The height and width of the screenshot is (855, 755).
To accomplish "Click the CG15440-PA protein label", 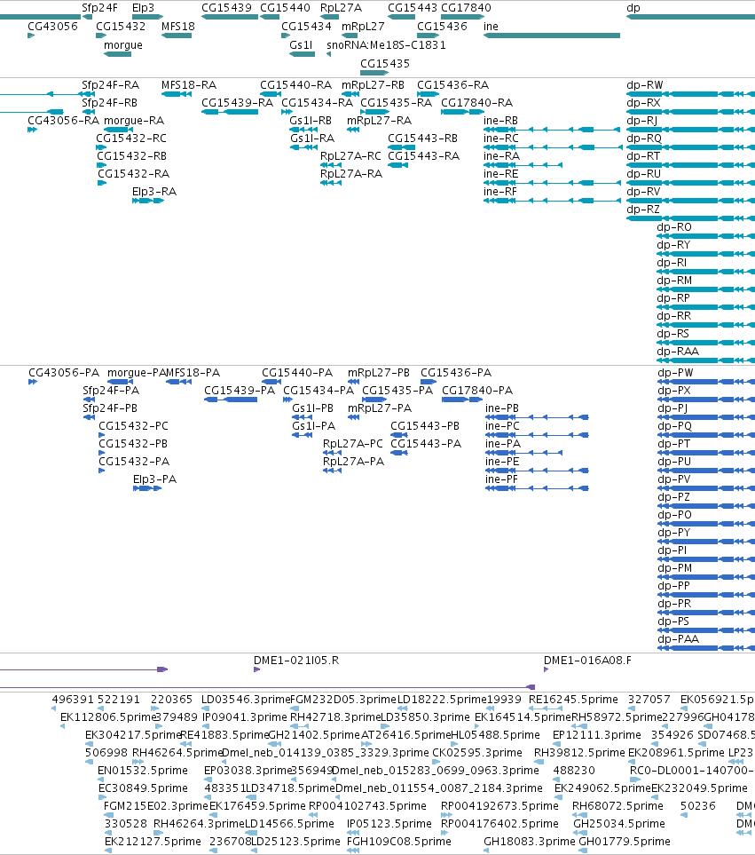I will coord(297,372).
